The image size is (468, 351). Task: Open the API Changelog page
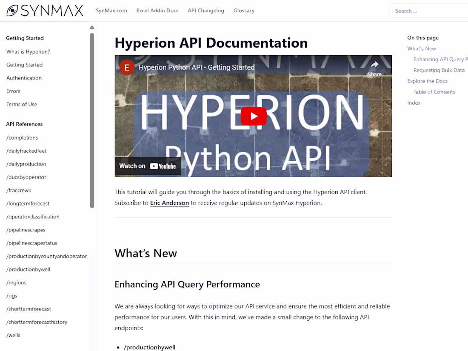point(206,11)
